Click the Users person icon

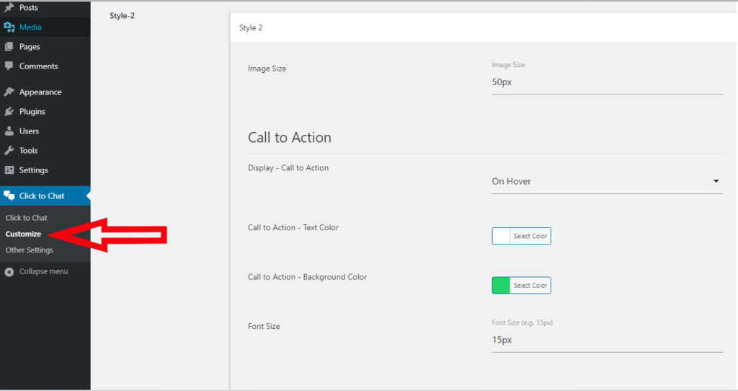(9, 131)
